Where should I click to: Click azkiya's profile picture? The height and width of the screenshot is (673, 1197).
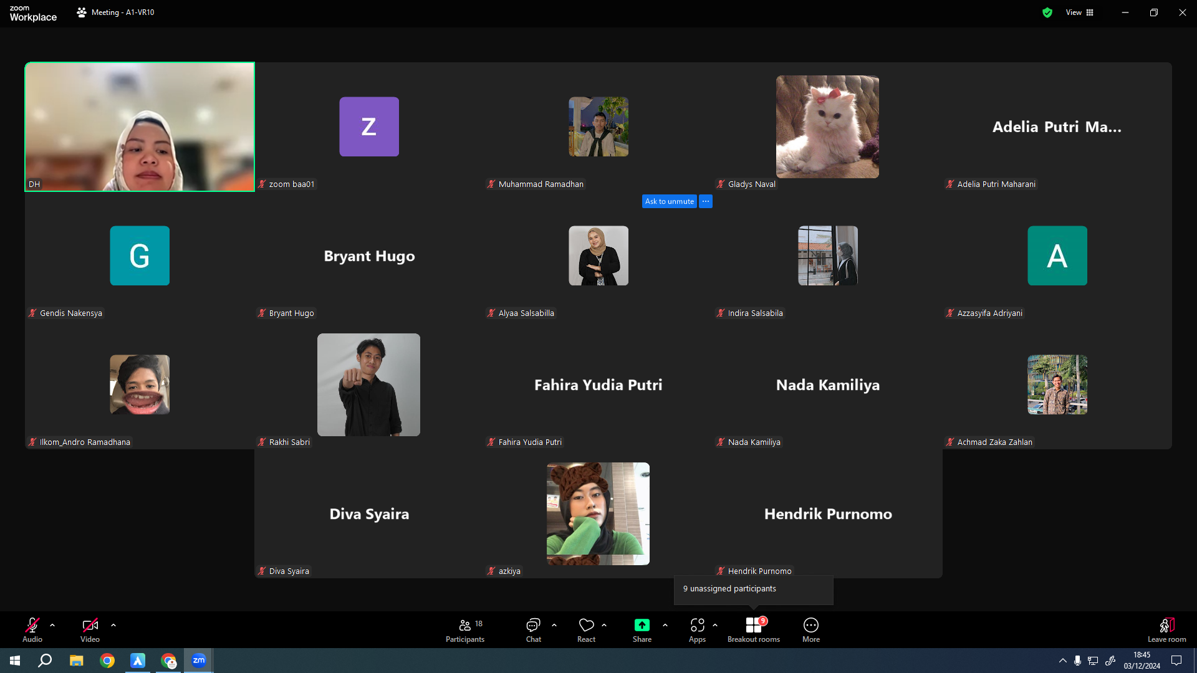tap(598, 513)
